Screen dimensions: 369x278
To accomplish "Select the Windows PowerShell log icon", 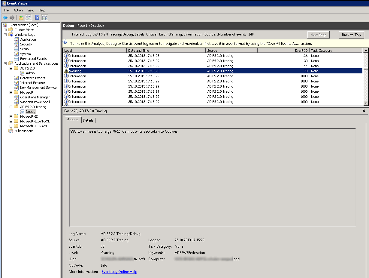I will (17, 102).
